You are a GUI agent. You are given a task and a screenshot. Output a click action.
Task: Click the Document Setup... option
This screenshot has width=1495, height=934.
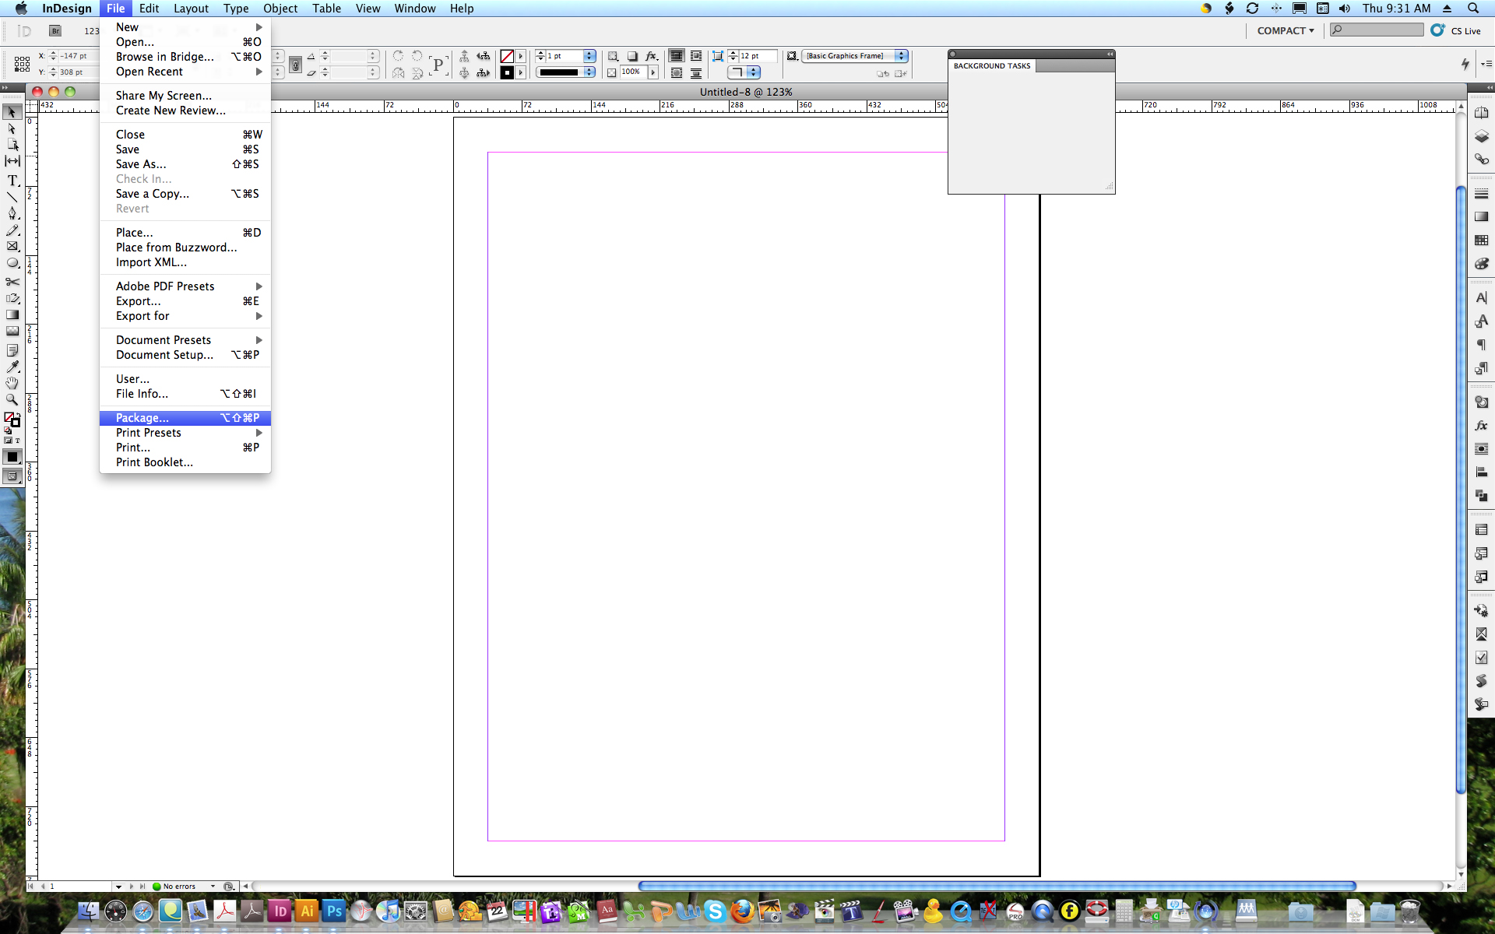point(164,354)
